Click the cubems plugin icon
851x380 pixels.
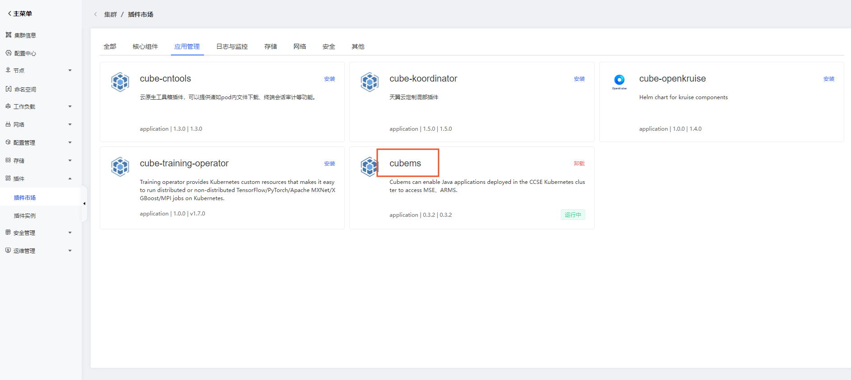tap(369, 167)
